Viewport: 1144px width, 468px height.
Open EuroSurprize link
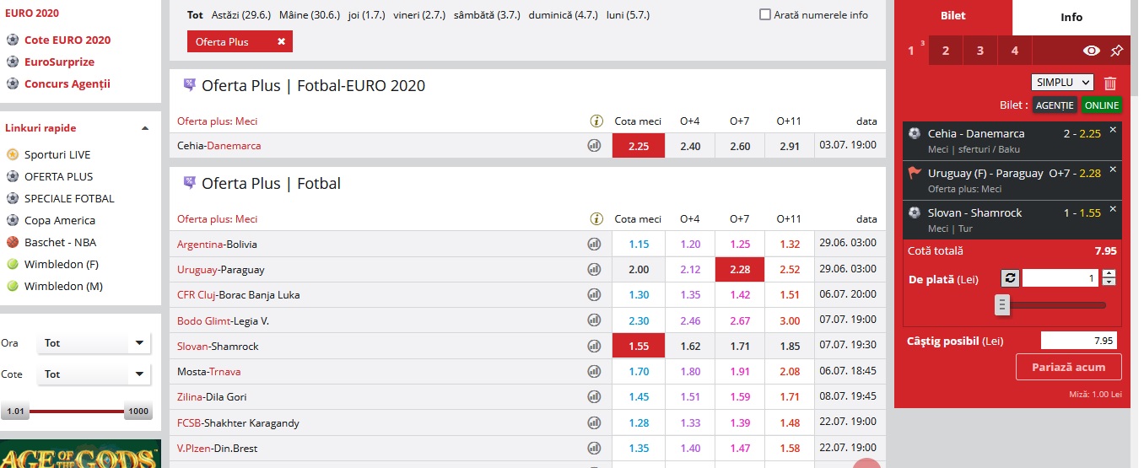click(59, 62)
